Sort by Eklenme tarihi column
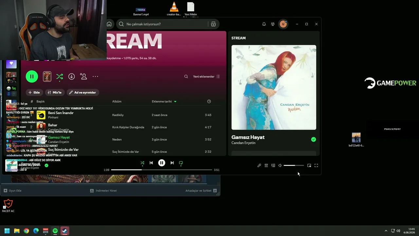Screen dimensions: 419x236 [x=164, y=101]
